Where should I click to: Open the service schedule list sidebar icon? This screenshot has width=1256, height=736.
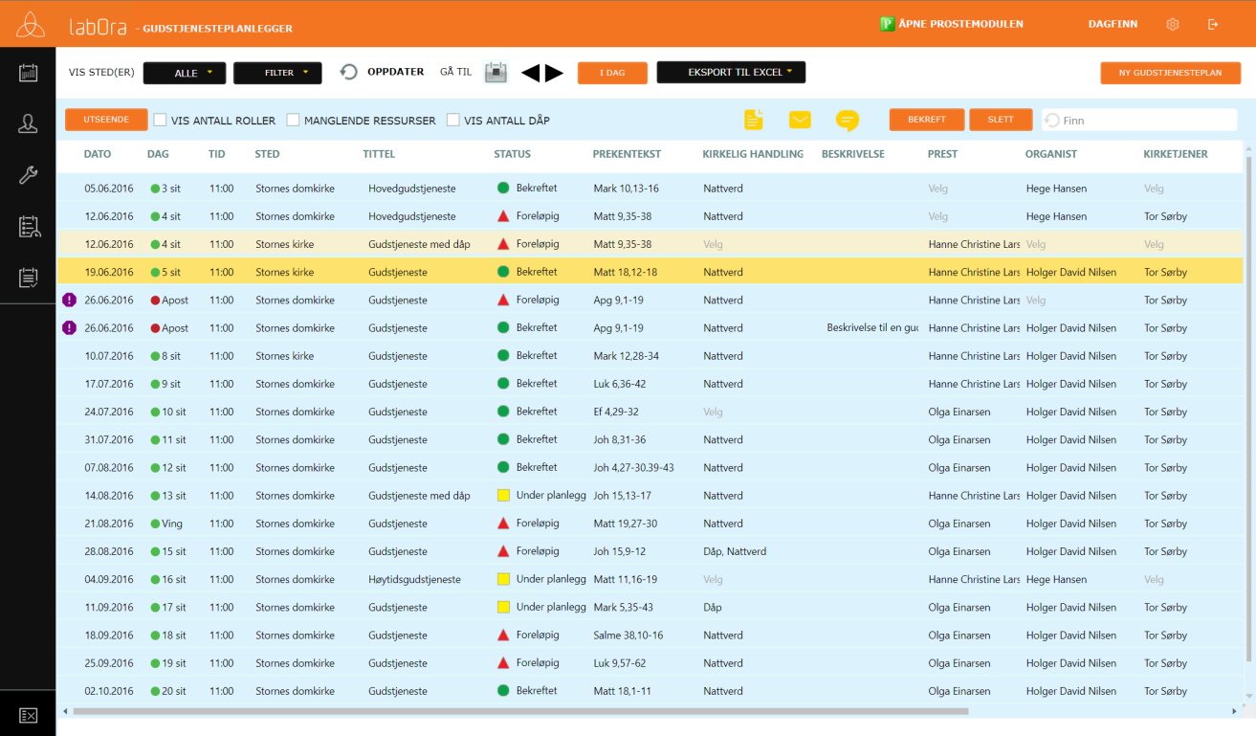[29, 227]
